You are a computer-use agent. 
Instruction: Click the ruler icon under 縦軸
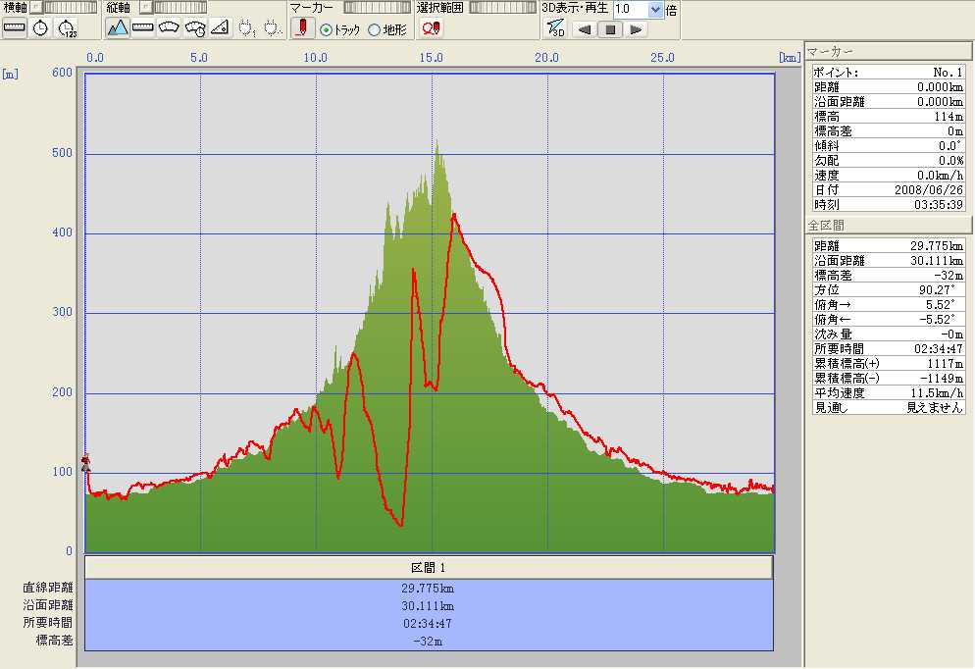click(x=143, y=28)
